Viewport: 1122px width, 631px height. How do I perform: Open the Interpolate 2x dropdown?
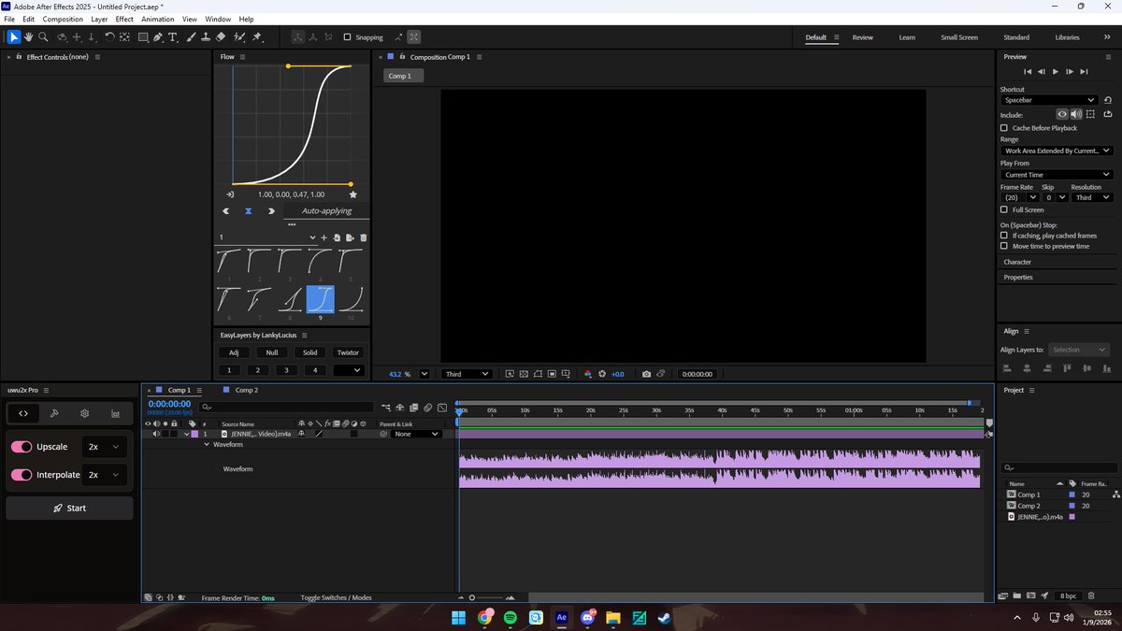[105, 475]
